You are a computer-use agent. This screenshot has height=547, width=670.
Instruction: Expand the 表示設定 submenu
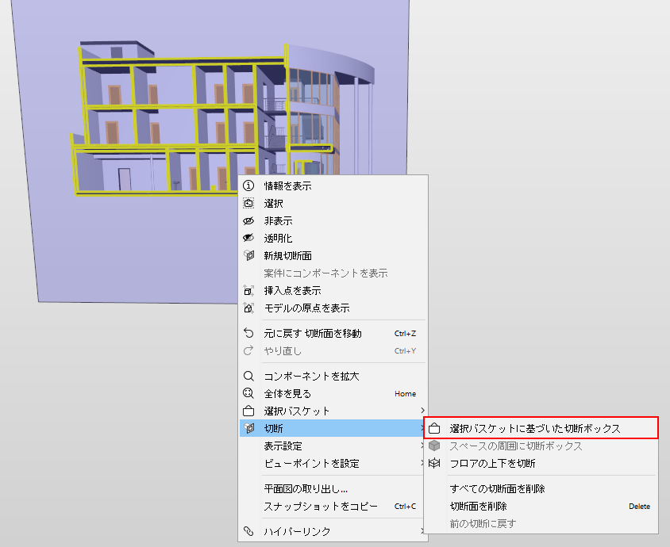(x=333, y=446)
